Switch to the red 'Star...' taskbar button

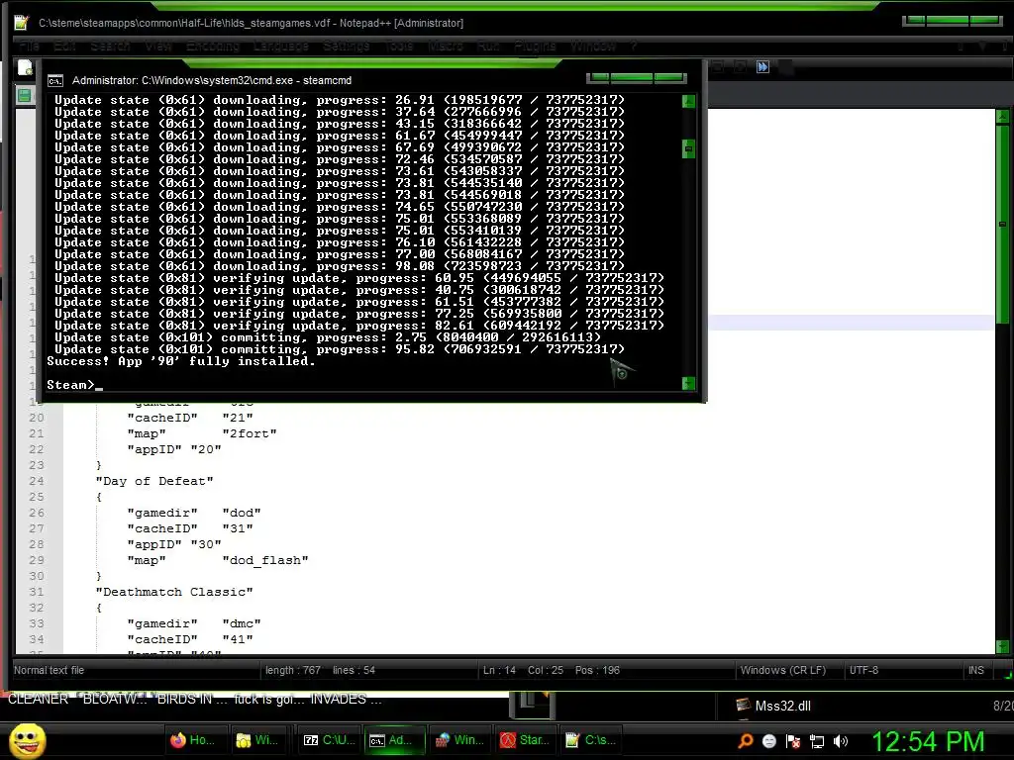pos(525,740)
